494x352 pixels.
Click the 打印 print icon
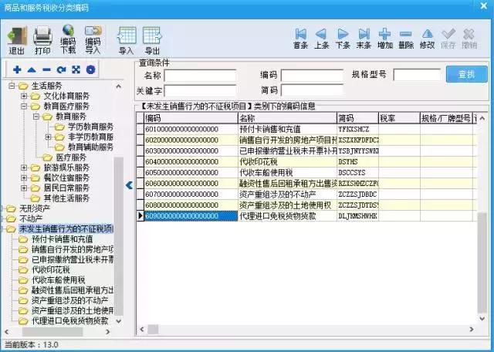[42, 41]
